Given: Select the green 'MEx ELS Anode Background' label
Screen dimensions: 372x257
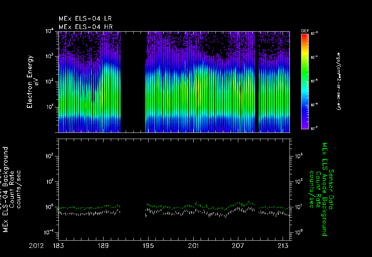Looking at the screenshot, I should pyautogui.click(x=324, y=189).
